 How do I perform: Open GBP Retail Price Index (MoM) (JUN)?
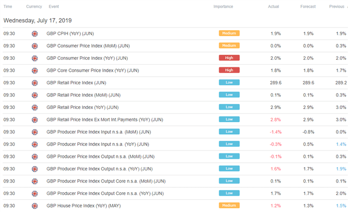click(83, 95)
